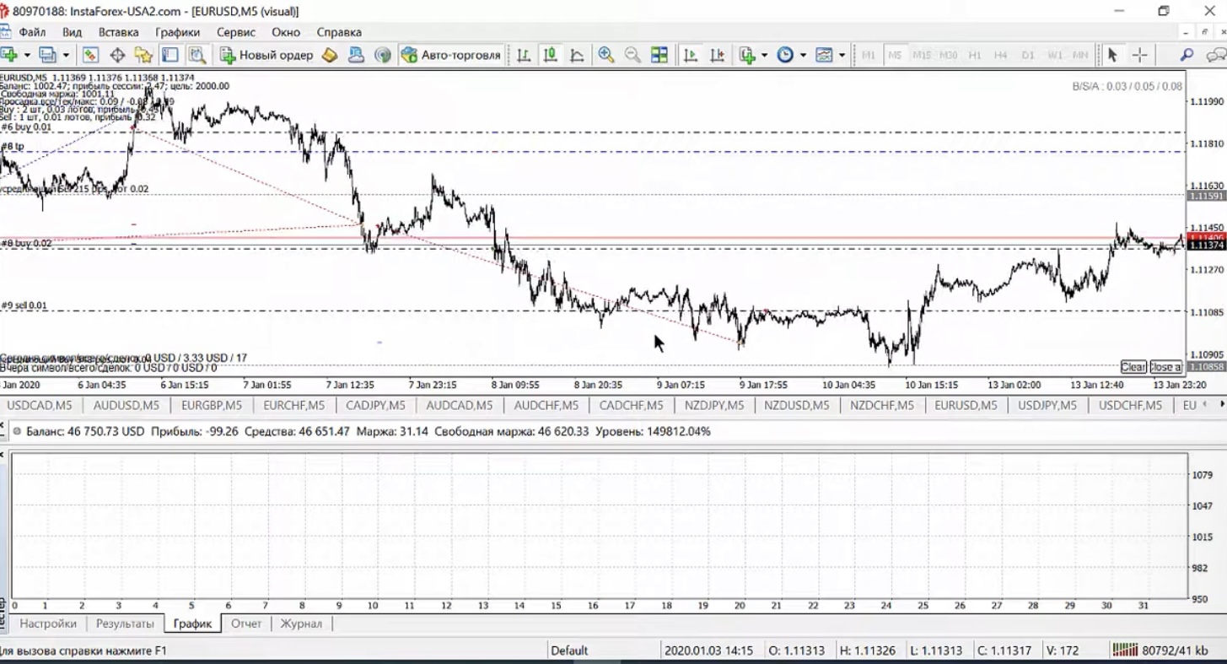This screenshot has width=1227, height=664.
Task: Click the Zoom In magnifier icon
Action: point(605,55)
